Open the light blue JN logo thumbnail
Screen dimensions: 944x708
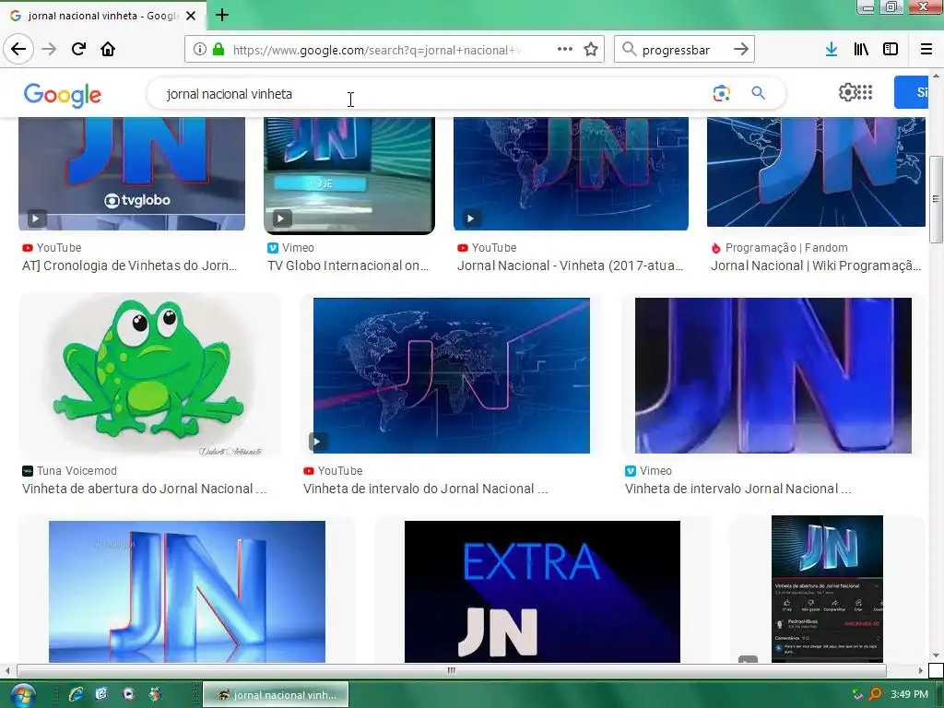click(186, 592)
